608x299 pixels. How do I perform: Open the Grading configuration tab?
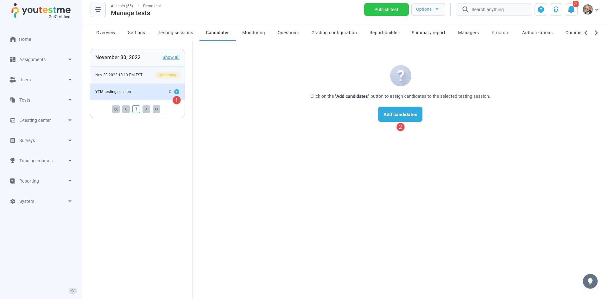point(334,33)
